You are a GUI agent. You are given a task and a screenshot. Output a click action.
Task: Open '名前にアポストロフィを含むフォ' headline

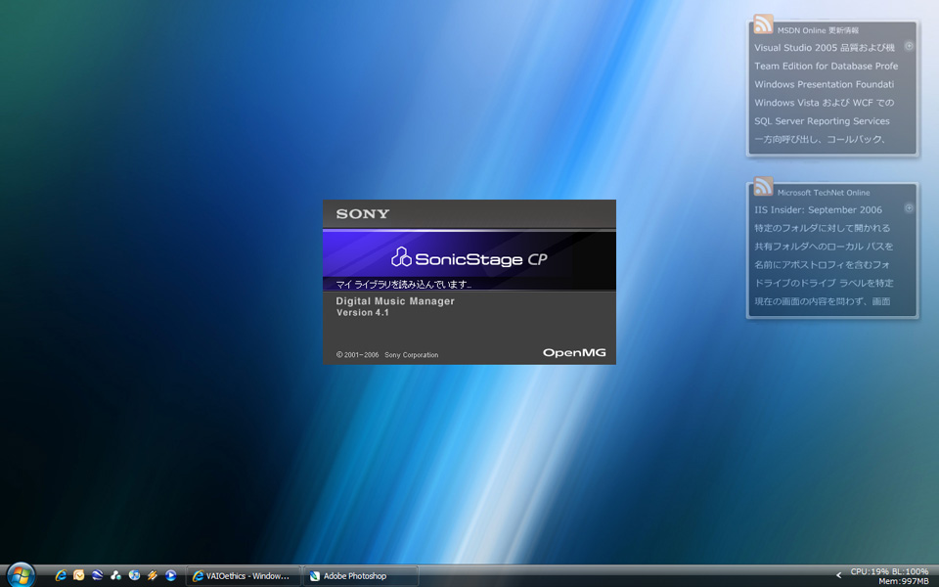(822, 265)
